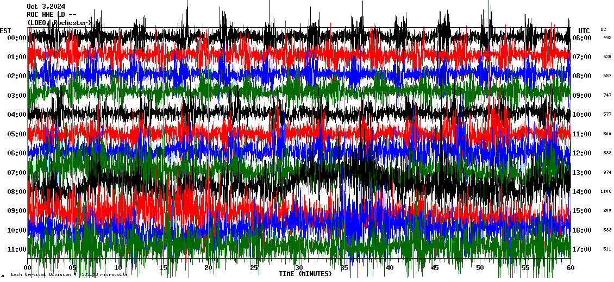Select EST time label '00:00'
Viewport: 614px width, 282px height.
[17, 37]
